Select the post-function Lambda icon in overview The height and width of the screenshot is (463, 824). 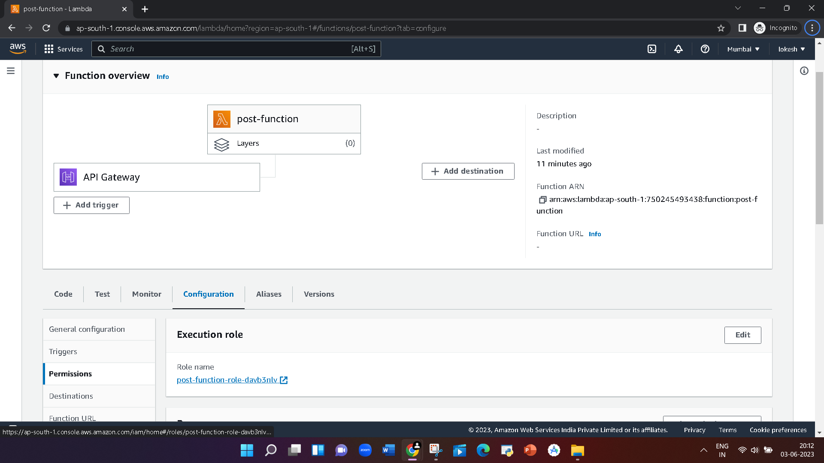[x=221, y=119]
